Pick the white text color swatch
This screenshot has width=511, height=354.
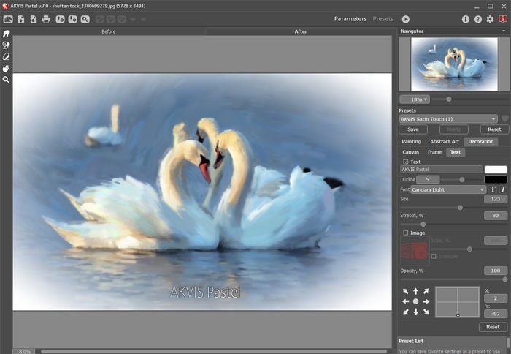(496, 169)
